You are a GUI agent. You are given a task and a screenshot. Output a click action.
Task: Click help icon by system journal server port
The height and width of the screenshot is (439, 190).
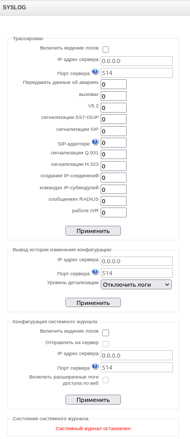95,367
